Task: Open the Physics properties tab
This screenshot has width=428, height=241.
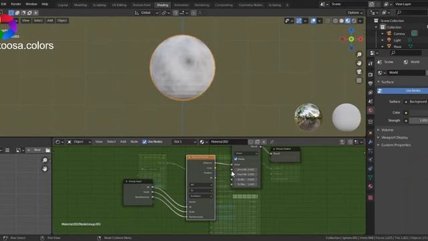Action: pos(370,159)
